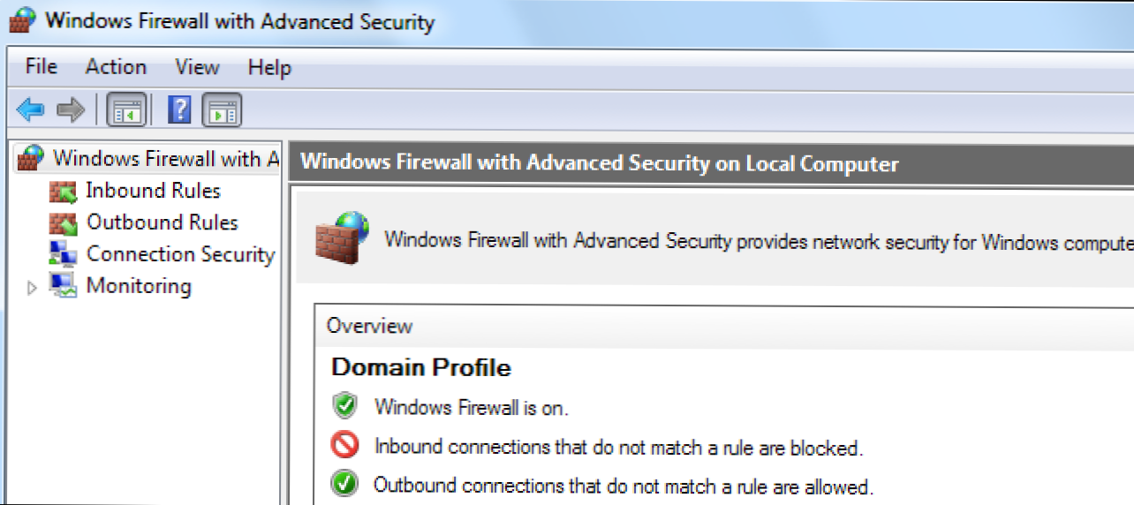Screen dimensions: 1134x505
Task: Click the Outbound Rules brick icon
Action: click(x=64, y=222)
